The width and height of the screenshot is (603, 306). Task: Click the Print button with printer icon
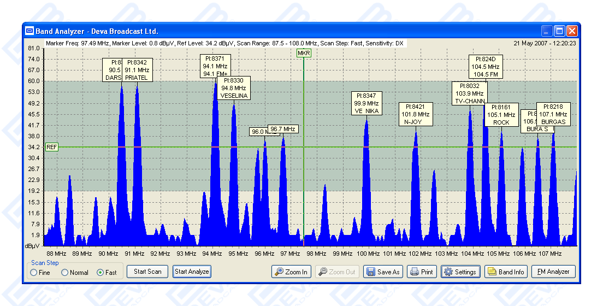coord(422,272)
